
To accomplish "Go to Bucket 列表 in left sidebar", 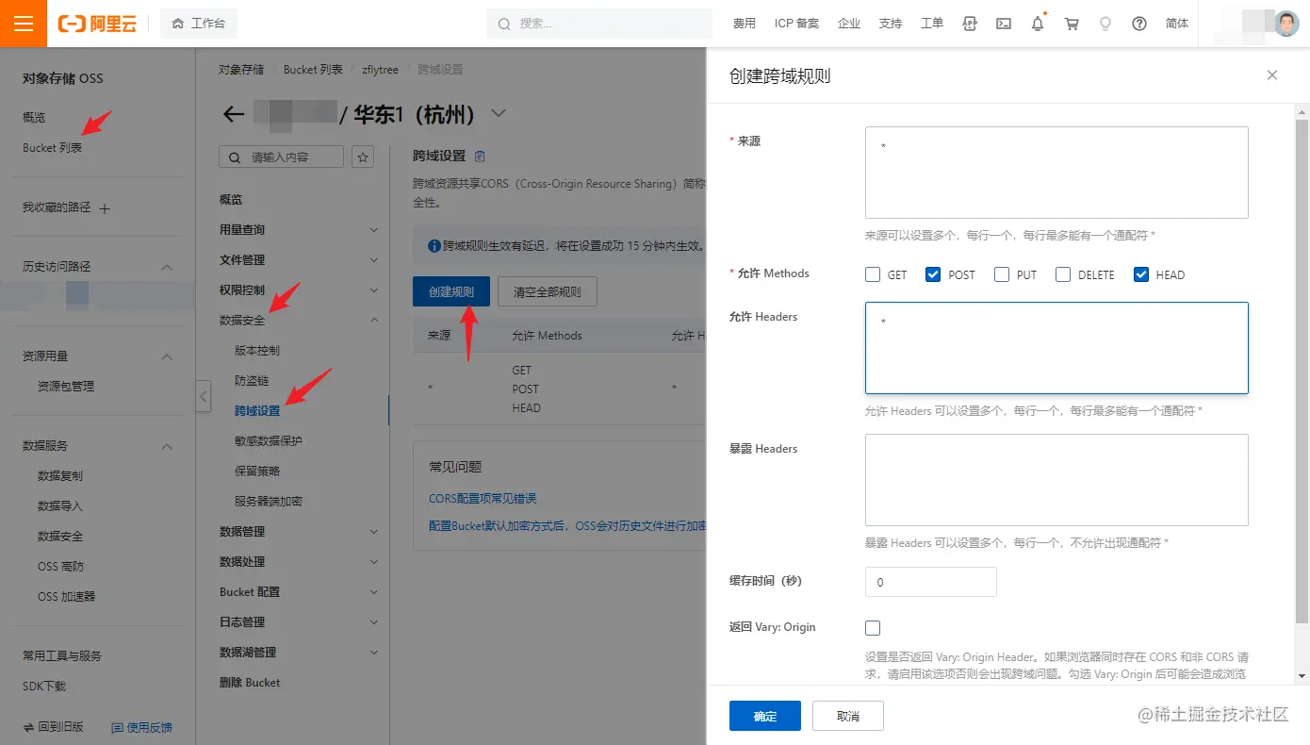I will pyautogui.click(x=53, y=148).
